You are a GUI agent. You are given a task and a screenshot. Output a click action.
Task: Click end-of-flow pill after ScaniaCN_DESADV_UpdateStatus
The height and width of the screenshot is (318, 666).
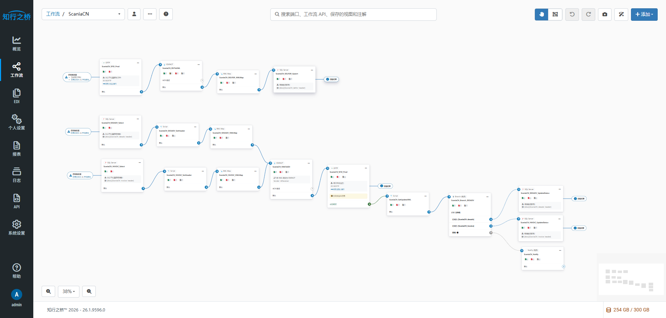pos(579,199)
